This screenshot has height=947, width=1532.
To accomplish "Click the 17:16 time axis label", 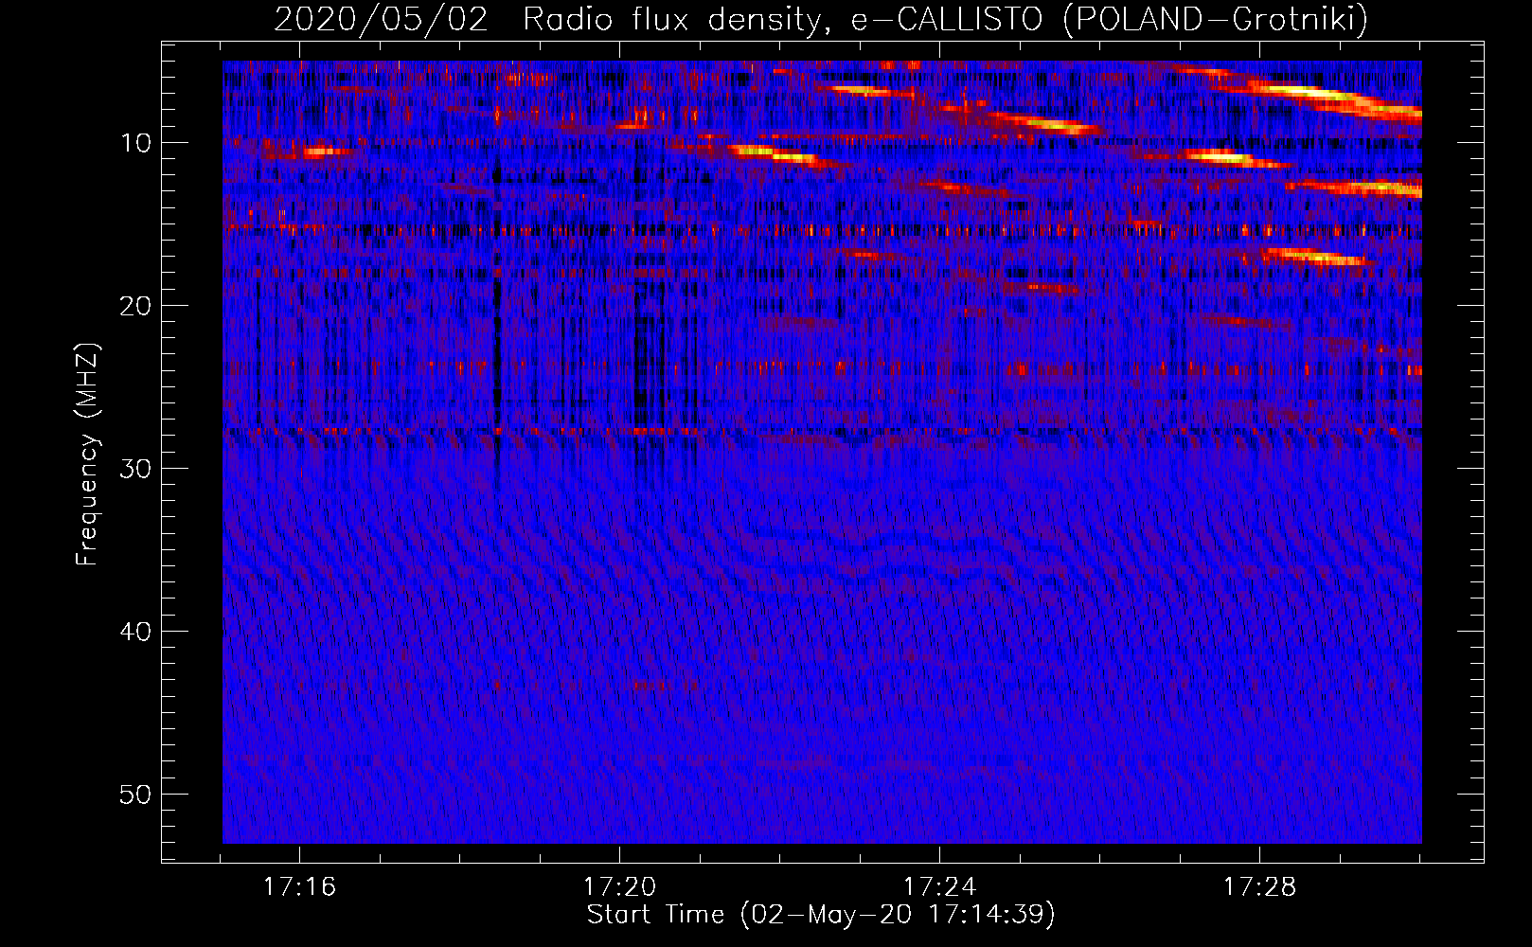I will [x=299, y=887].
